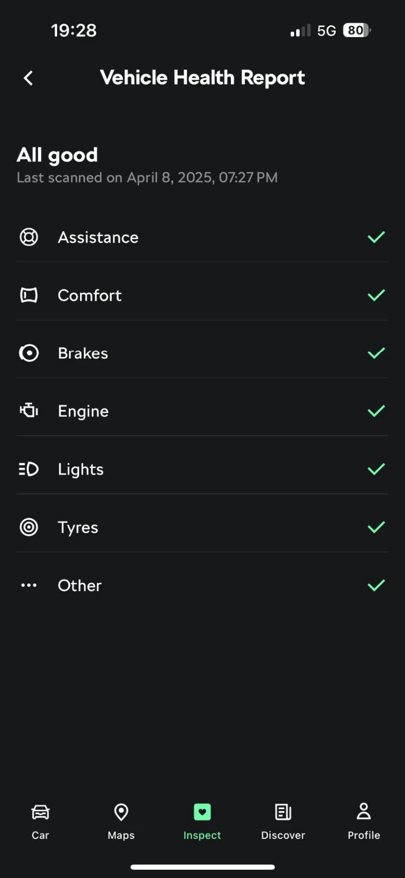The image size is (405, 878).
Task: Tap the Brakes disc icon
Action: click(29, 353)
